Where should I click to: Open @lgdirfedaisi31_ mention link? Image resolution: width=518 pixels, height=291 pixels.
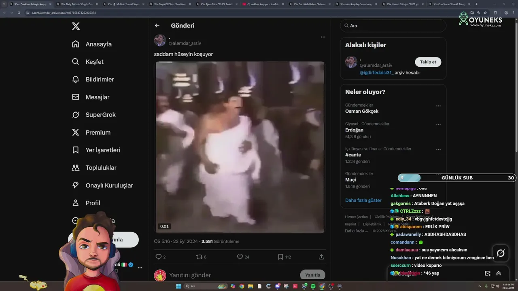376,73
